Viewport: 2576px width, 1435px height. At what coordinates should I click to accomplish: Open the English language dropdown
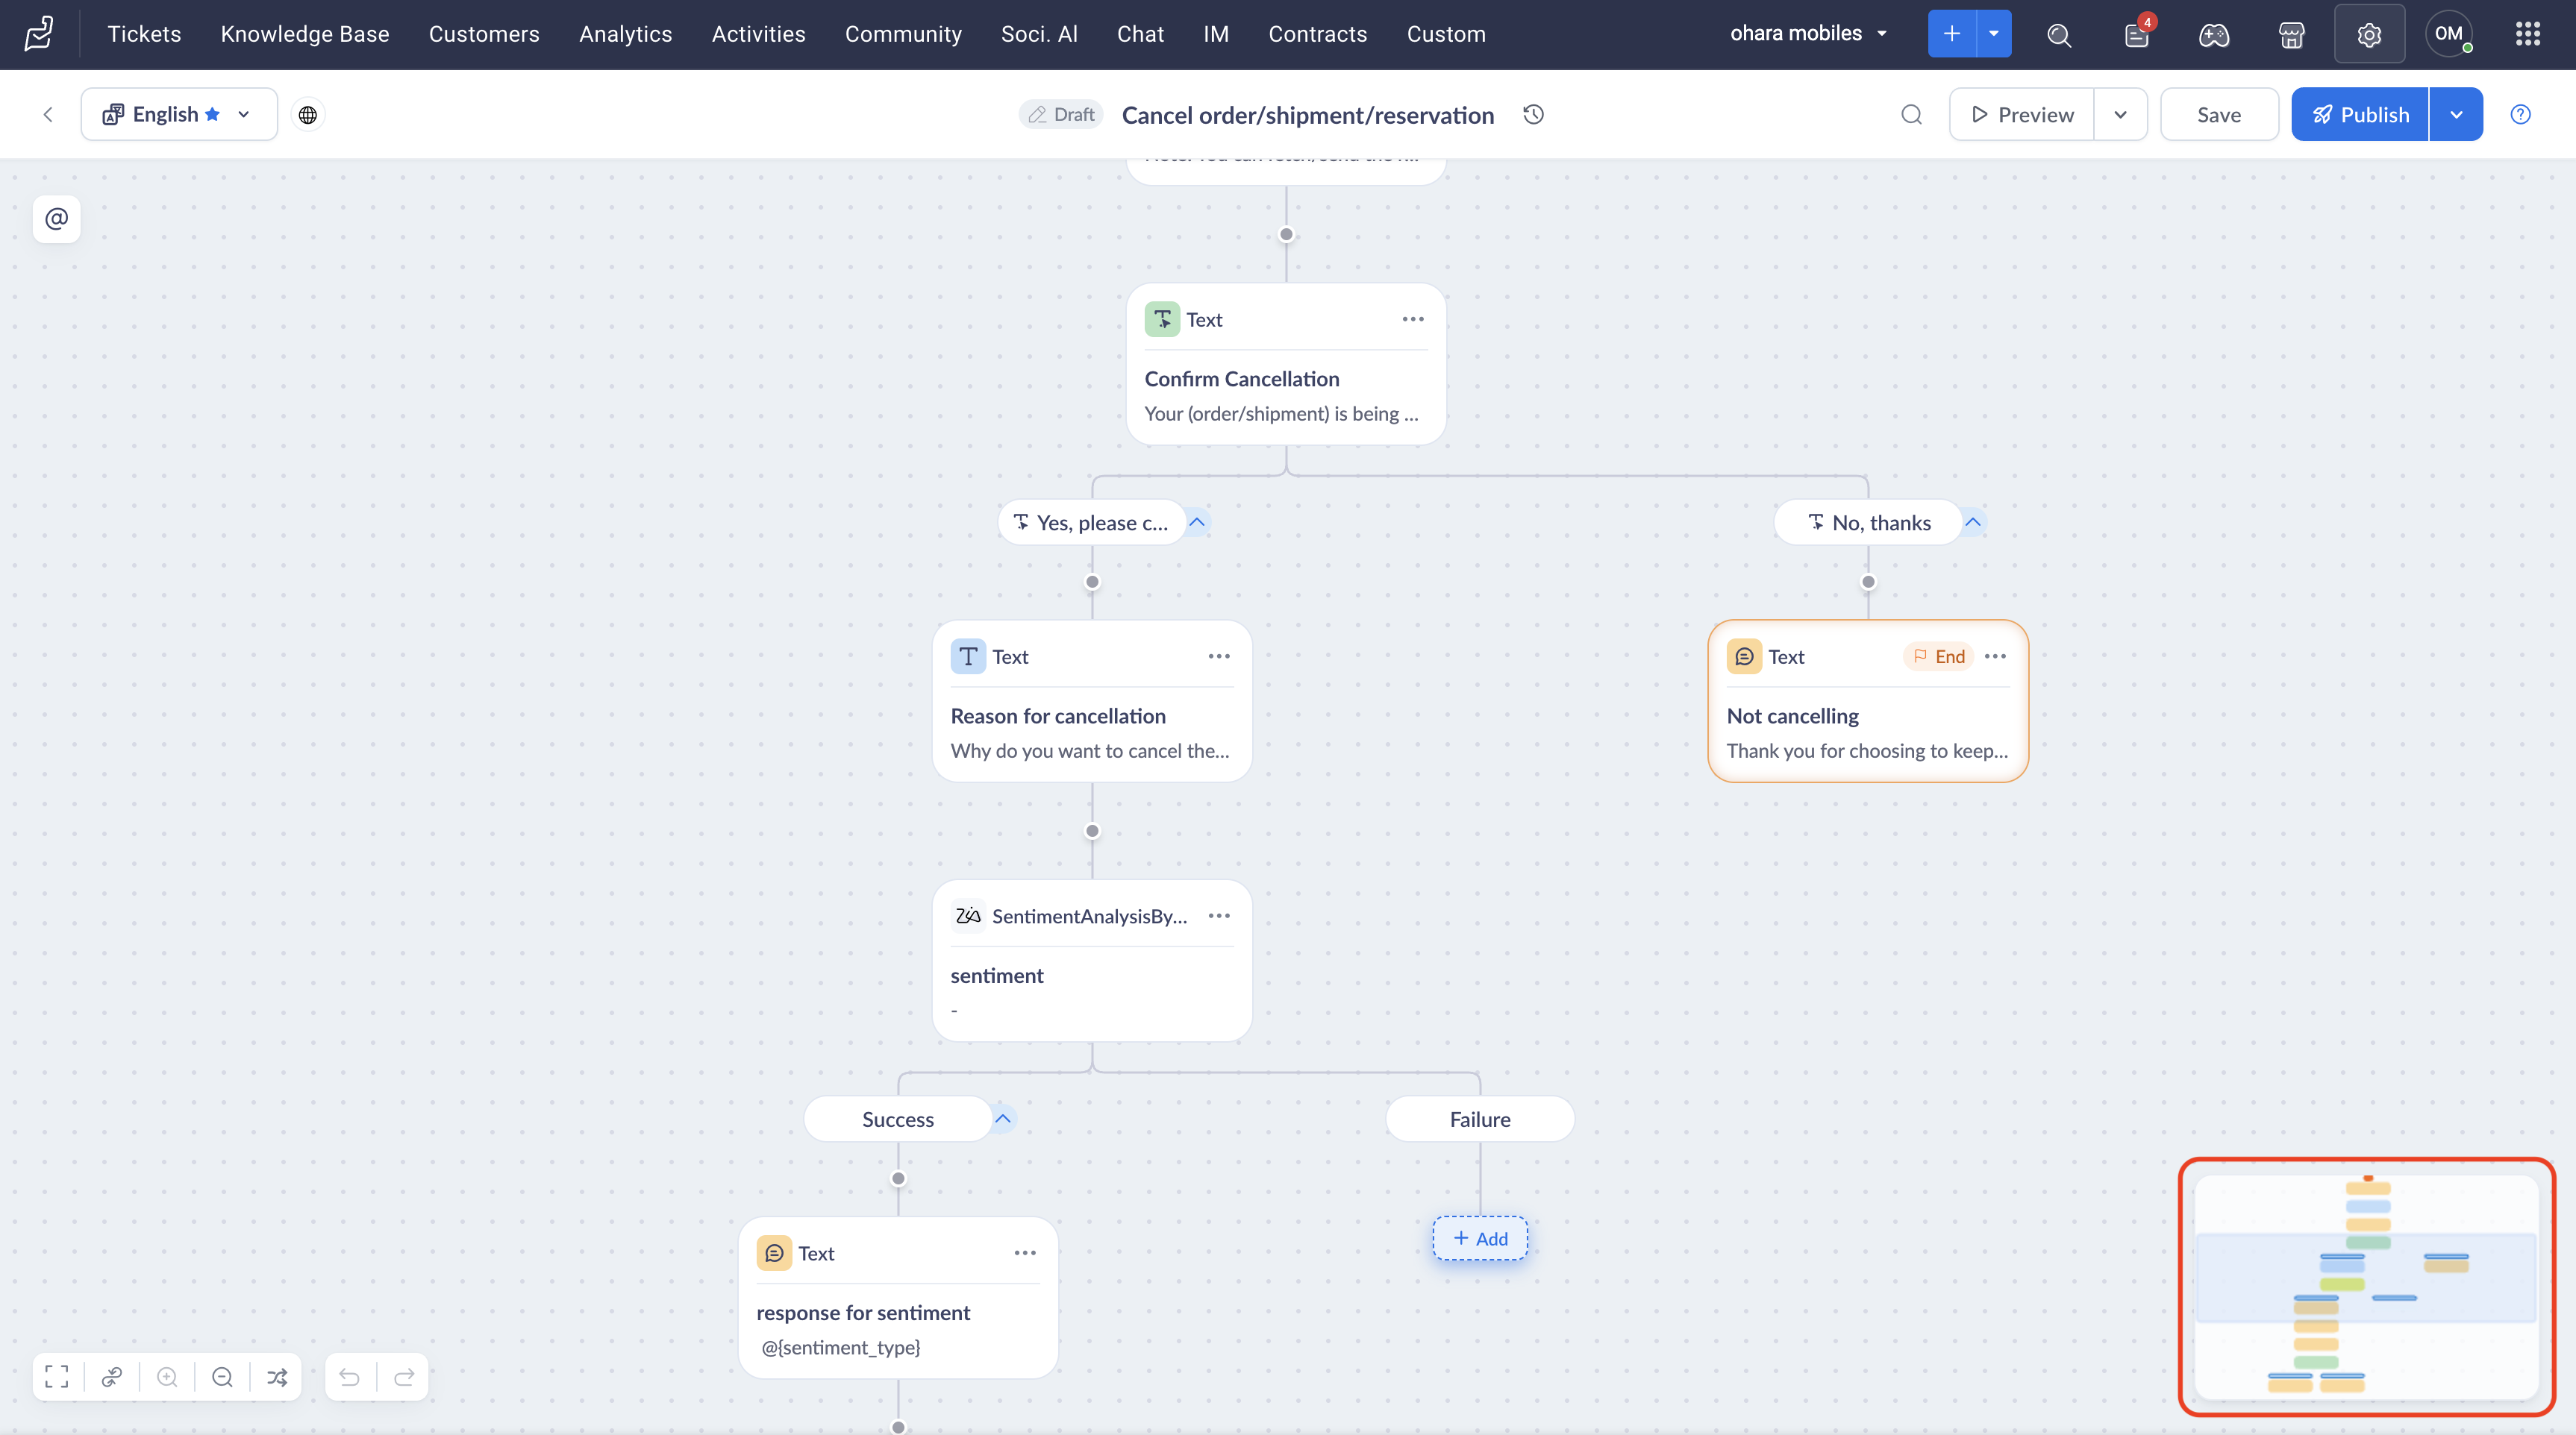coord(179,115)
